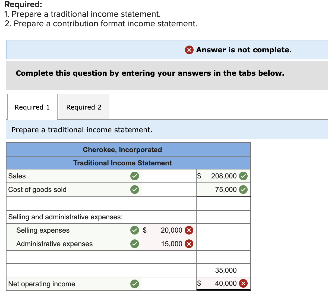Select the Administrative expenses amount 15,000
The width and height of the screenshot is (328, 295).
point(169,244)
